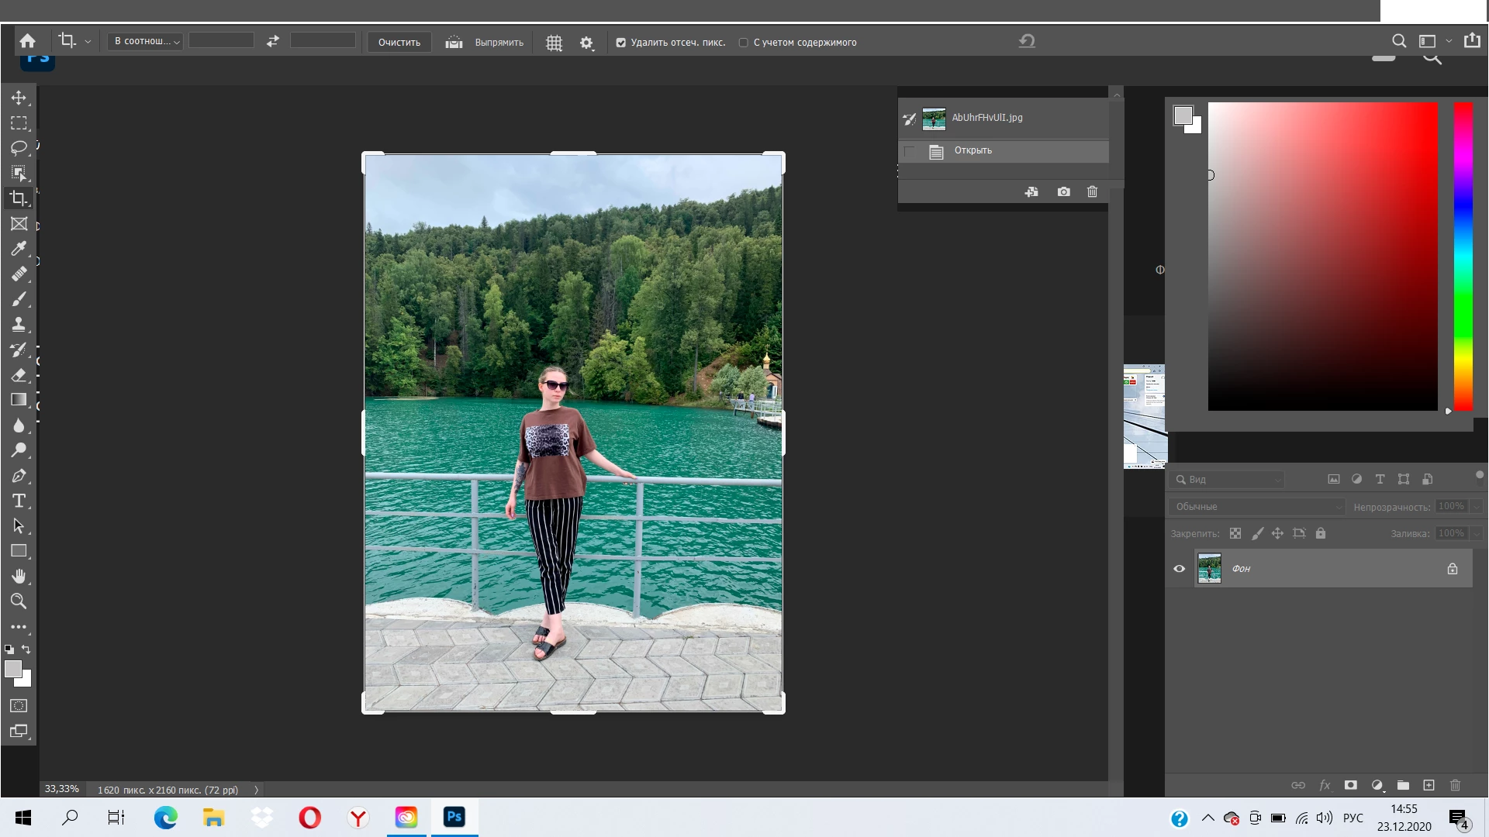
Task: Enable 'С учетом содержимого' checkbox
Action: pyautogui.click(x=743, y=43)
